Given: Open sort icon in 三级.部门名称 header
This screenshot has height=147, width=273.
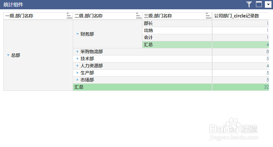Looking at the screenshot, I should pyautogui.click(x=208, y=16).
